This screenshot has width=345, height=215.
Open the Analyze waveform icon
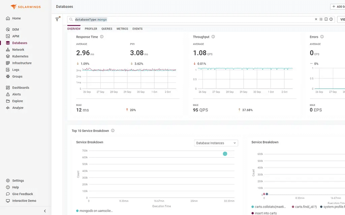[8, 108]
